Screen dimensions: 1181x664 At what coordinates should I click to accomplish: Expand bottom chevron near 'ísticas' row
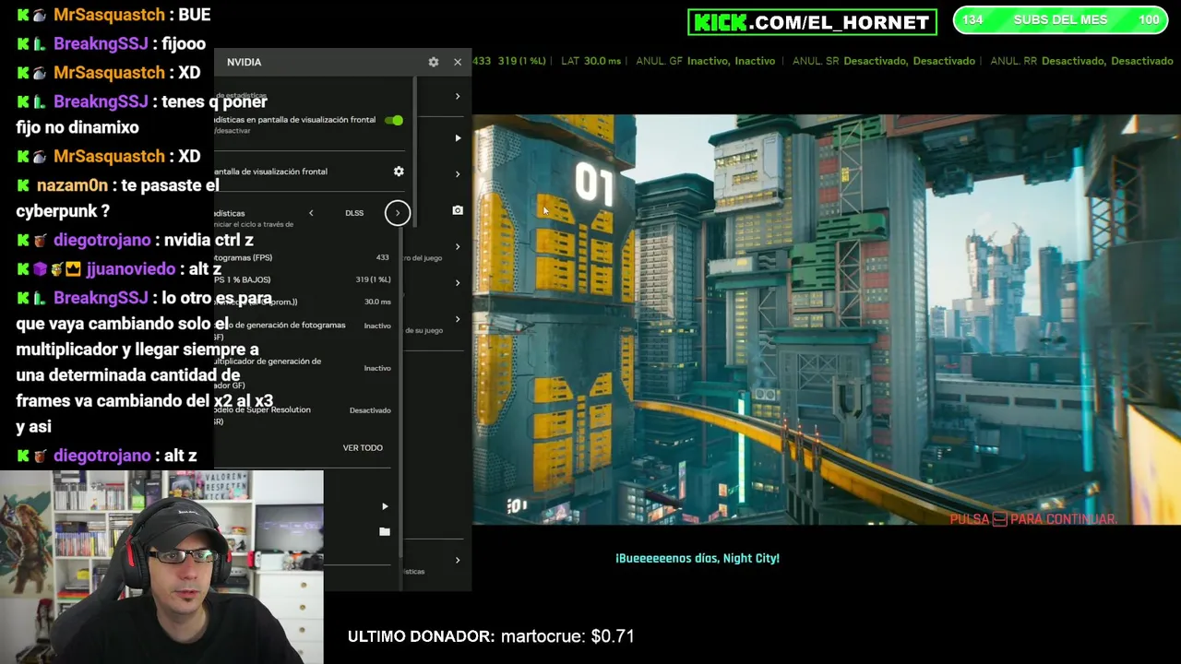click(458, 560)
